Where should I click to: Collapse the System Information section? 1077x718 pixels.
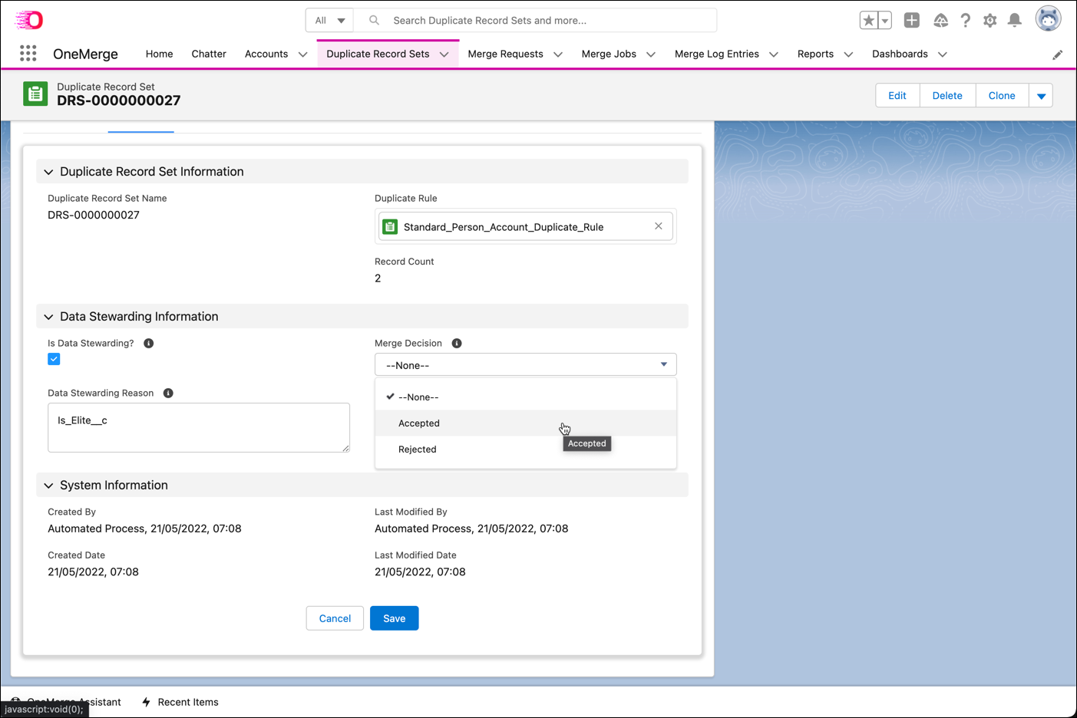[x=48, y=485]
